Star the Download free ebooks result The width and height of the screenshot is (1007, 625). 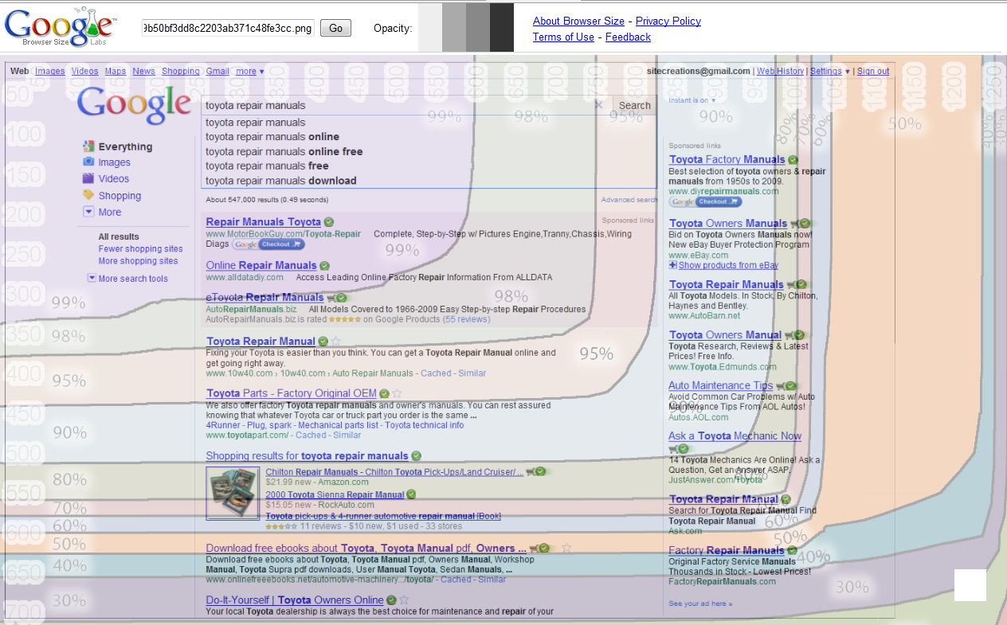coord(566,549)
